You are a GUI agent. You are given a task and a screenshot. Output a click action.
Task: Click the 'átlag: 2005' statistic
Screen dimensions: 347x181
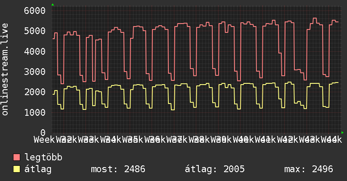click(215, 169)
